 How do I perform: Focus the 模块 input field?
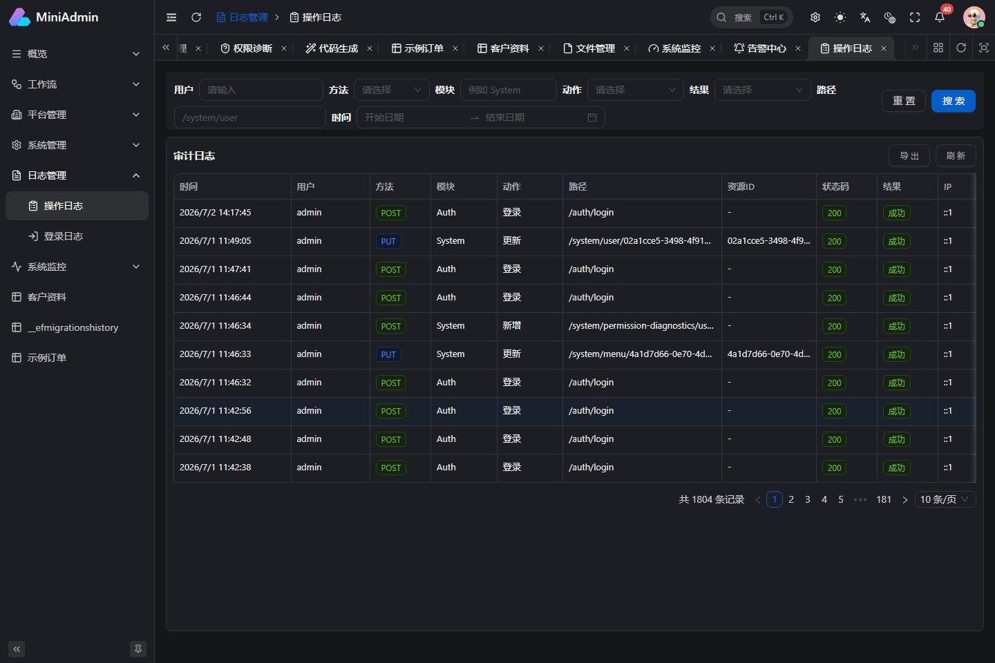coord(509,90)
